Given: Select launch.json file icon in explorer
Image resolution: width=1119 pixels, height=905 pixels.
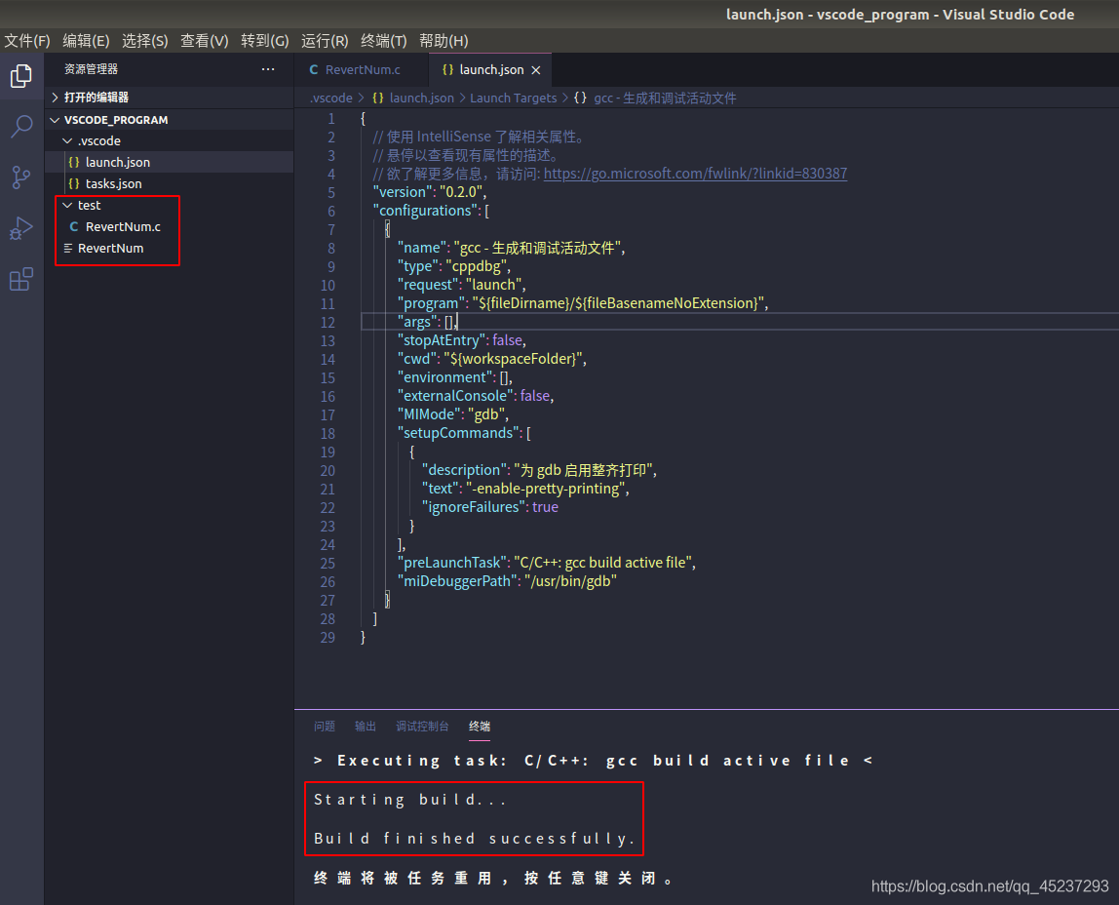Looking at the screenshot, I should (x=73, y=163).
